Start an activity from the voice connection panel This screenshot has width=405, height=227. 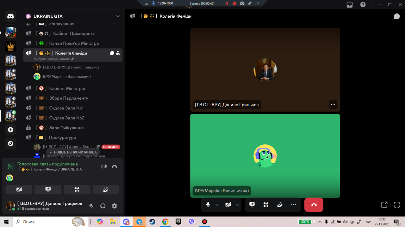pos(77,189)
